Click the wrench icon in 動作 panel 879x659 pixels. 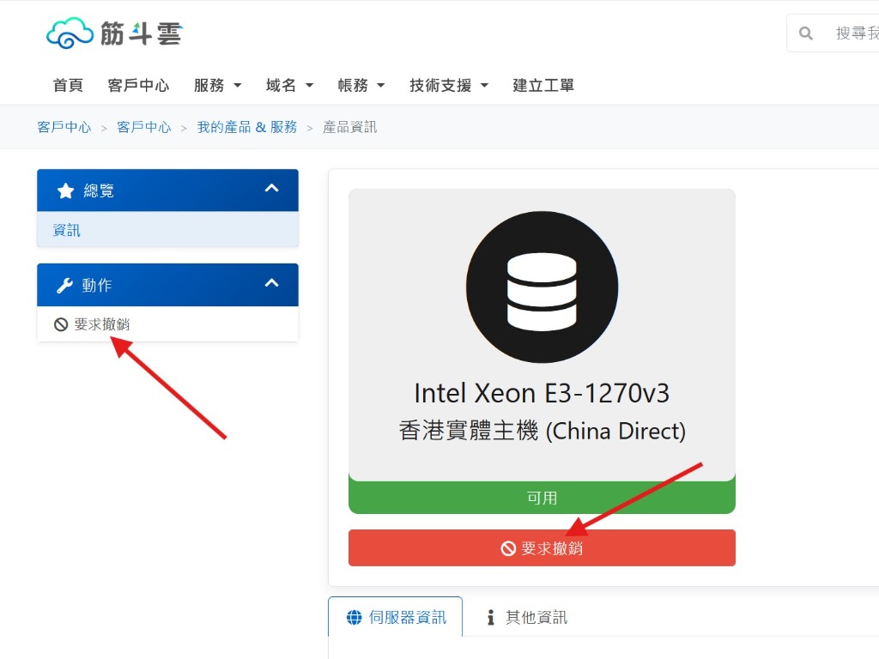click(64, 285)
